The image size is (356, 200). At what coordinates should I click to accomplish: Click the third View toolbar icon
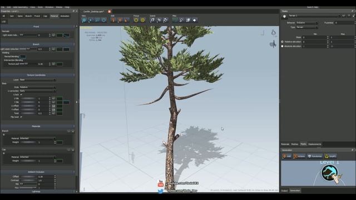97,20
